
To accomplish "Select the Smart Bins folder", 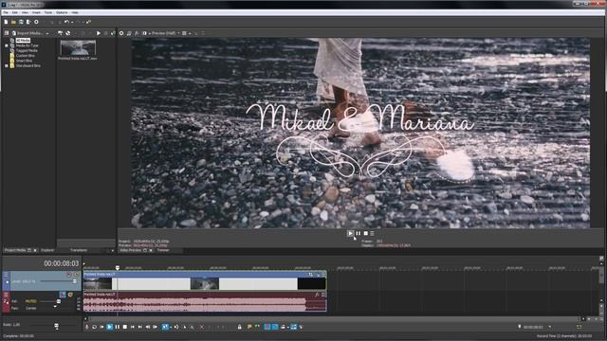I will (x=24, y=61).
